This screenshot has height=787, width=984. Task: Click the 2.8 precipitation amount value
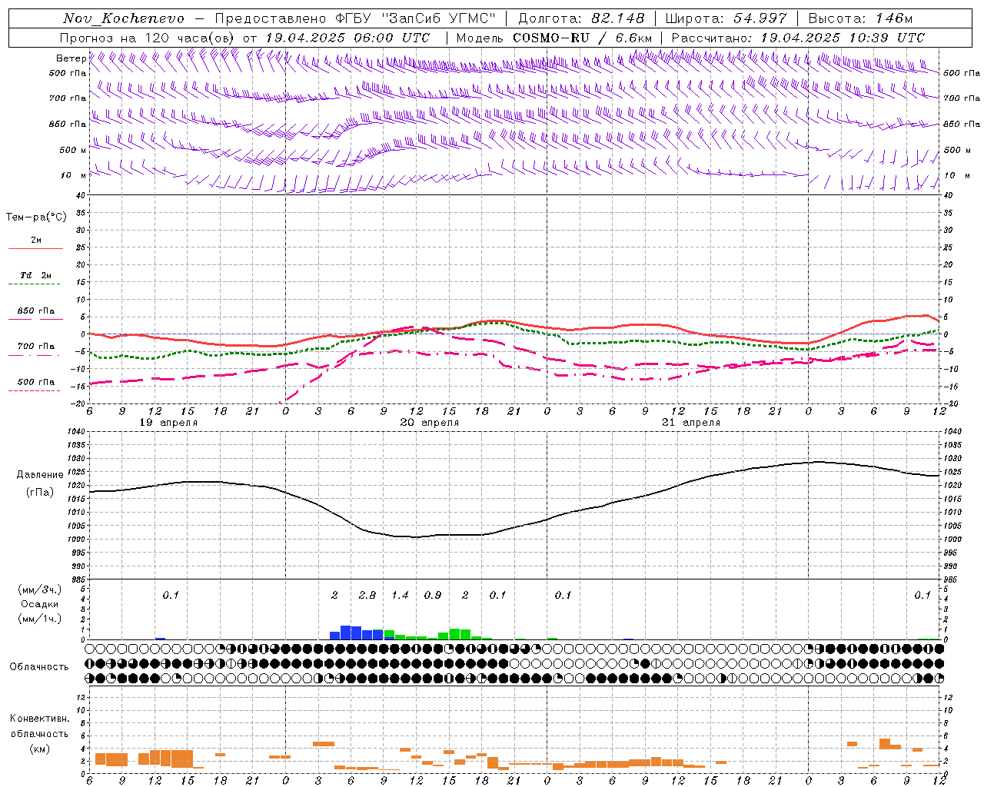pyautogui.click(x=367, y=595)
